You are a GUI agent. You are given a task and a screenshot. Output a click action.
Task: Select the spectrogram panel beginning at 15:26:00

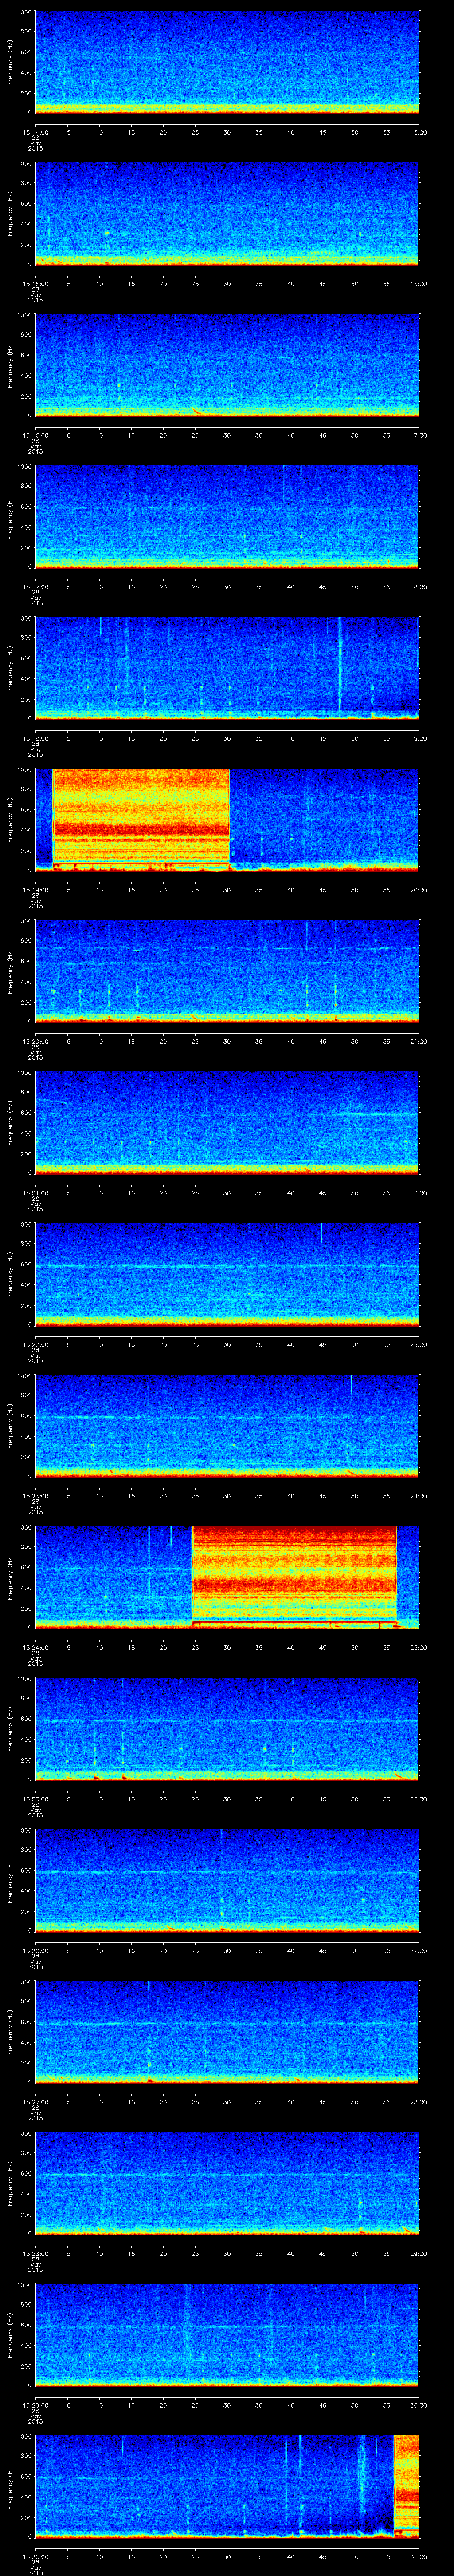[227, 1880]
